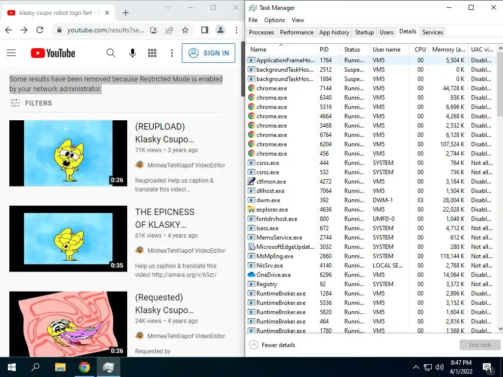Switch to the Startup tab
503x377 pixels.
pos(364,32)
